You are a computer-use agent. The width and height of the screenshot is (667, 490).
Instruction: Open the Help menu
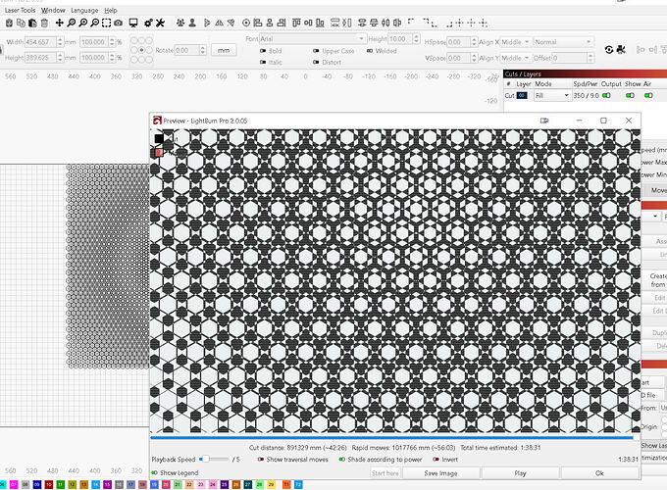pos(111,10)
